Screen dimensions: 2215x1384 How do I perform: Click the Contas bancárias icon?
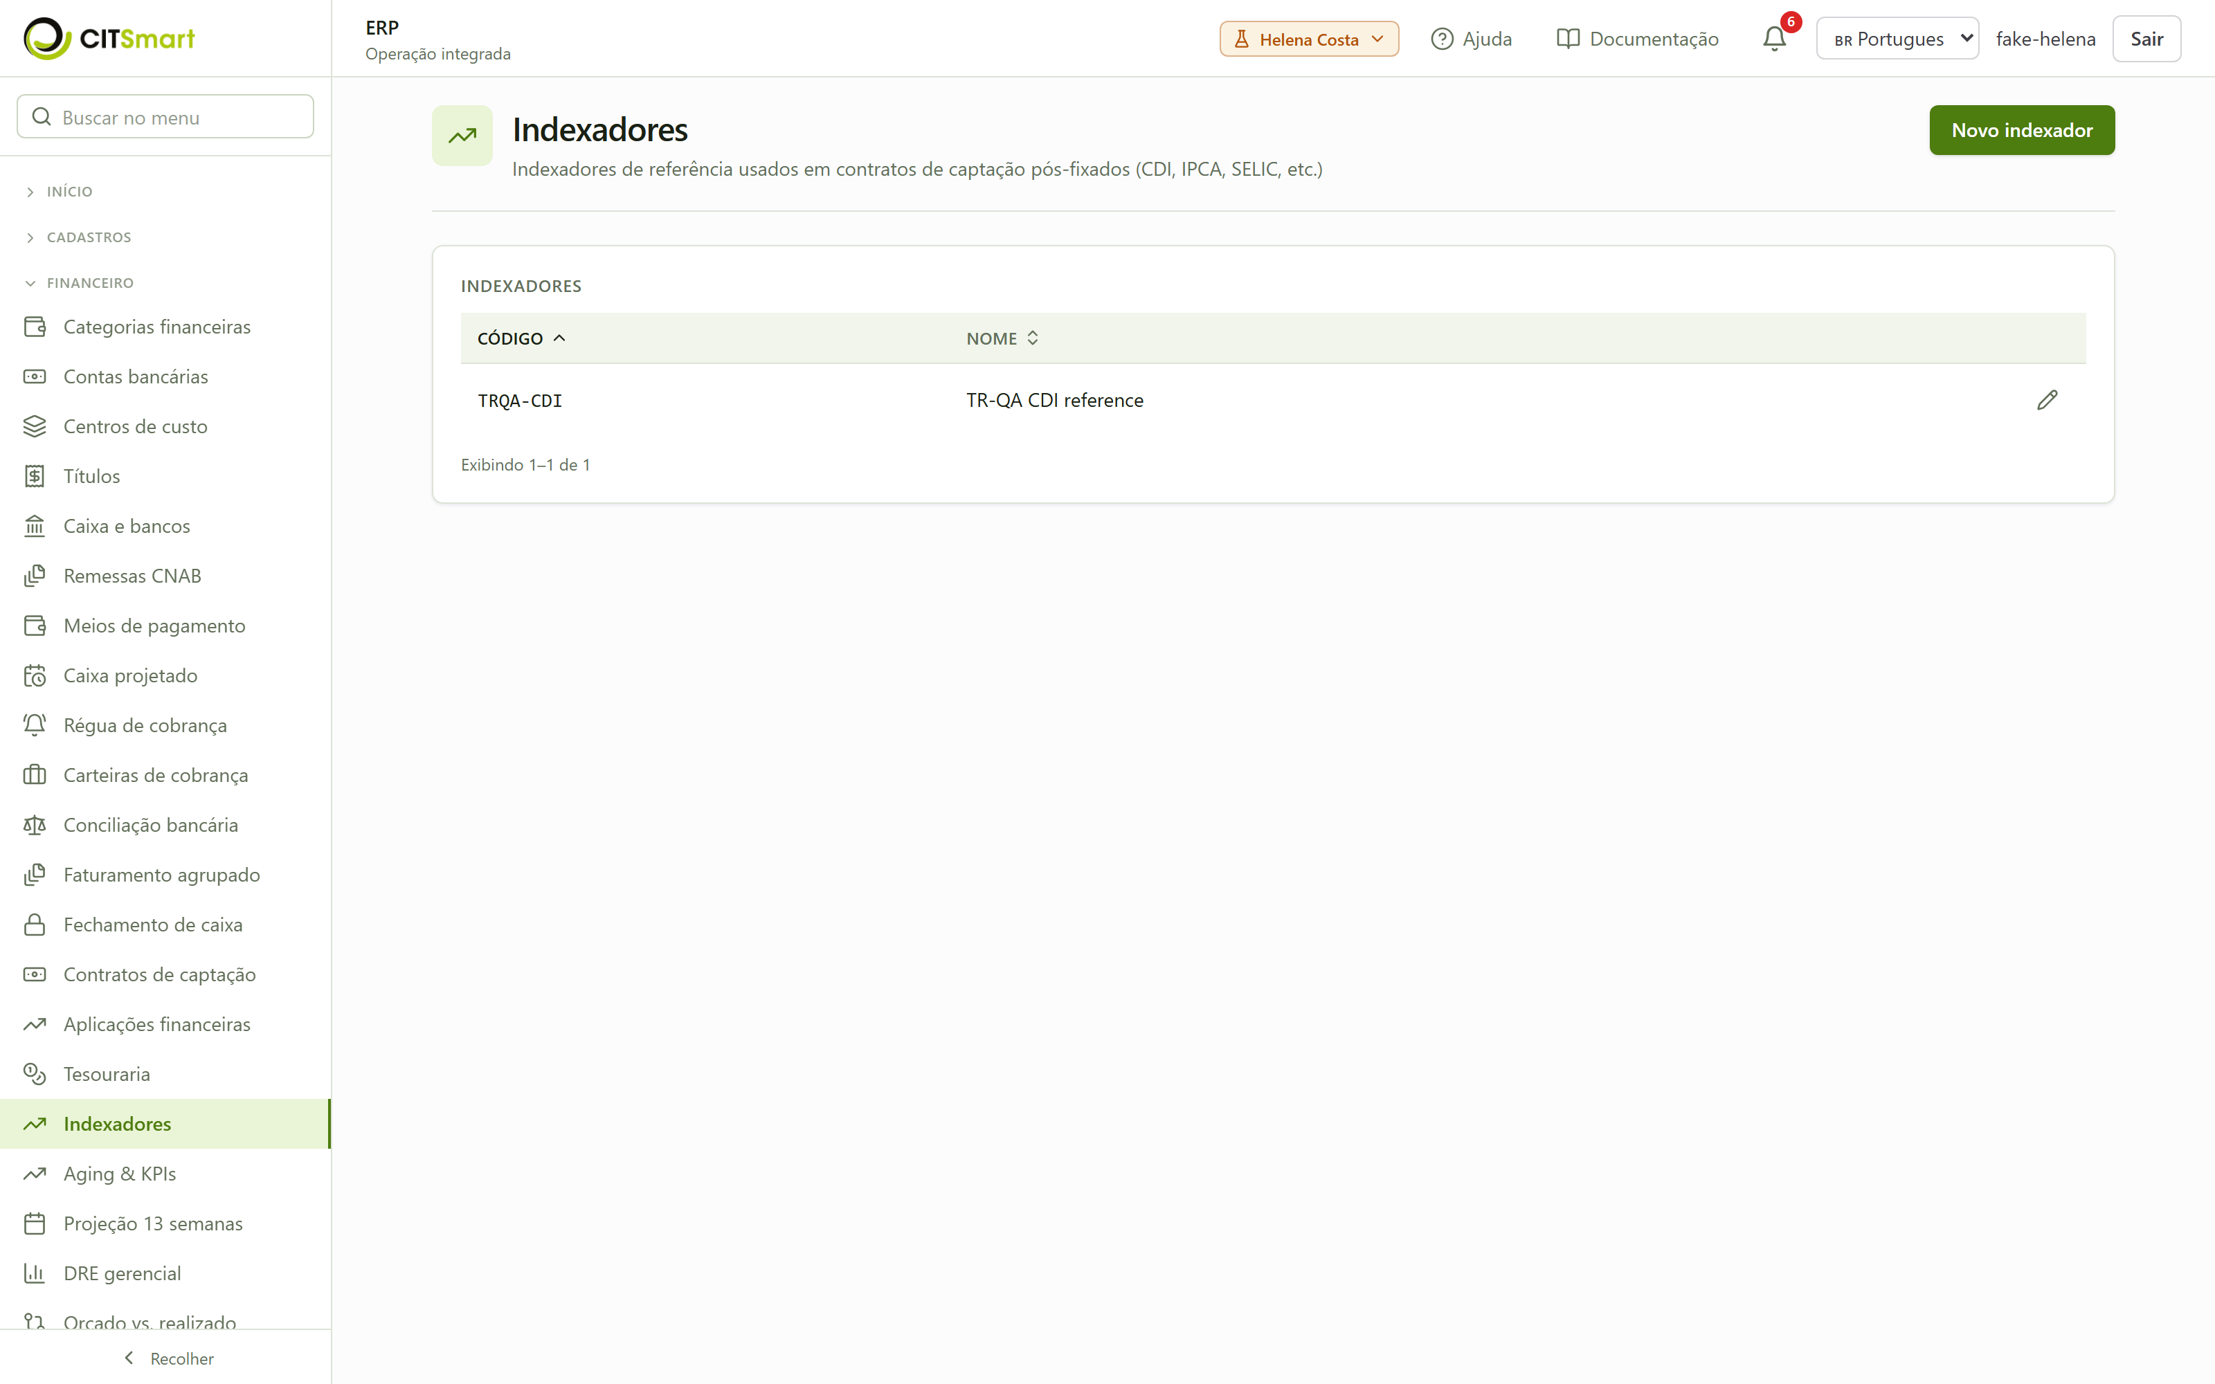pyautogui.click(x=35, y=376)
